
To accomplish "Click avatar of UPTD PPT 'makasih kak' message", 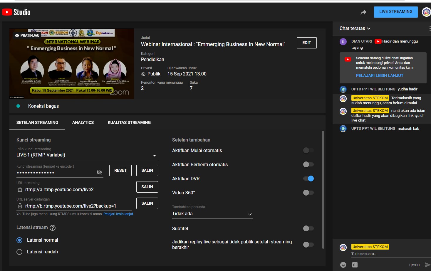I will pyautogui.click(x=343, y=128).
